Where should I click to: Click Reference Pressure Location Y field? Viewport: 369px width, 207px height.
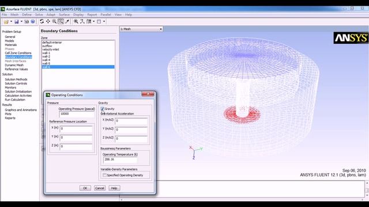(x=76, y=137)
